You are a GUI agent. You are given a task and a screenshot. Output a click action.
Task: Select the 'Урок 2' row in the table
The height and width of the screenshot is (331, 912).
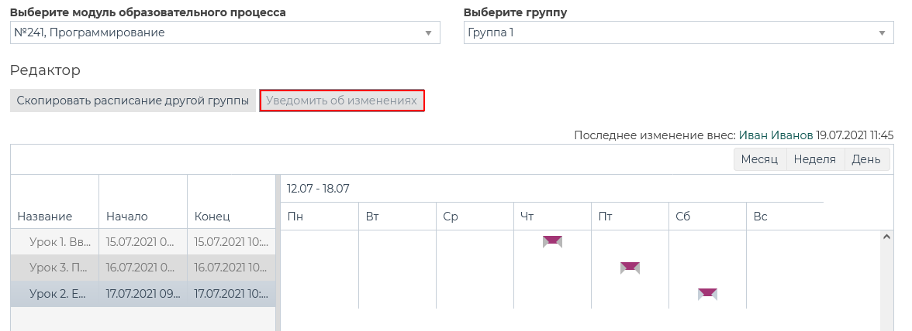(x=58, y=294)
